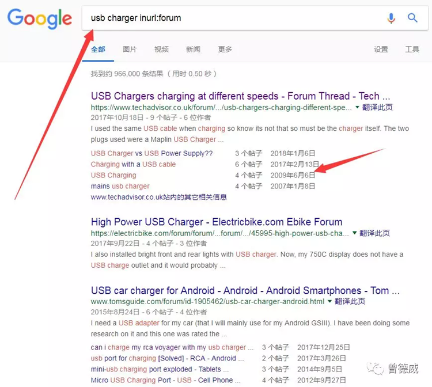Click the date text '2018年1月6日'
This screenshot has height=387, width=432.
pos(293,153)
